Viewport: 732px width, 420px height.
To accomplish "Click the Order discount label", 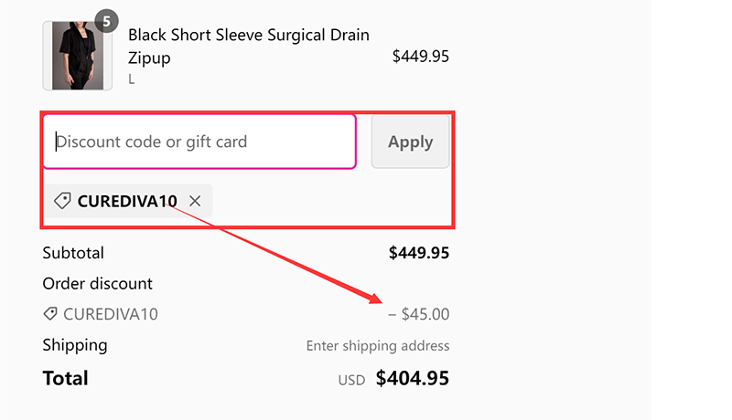I will 97,284.
